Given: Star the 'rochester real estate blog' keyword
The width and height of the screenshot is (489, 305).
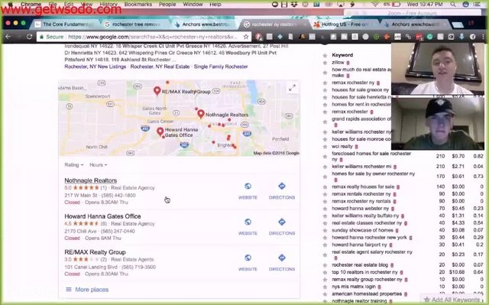Looking at the screenshot, I should click(325, 265).
